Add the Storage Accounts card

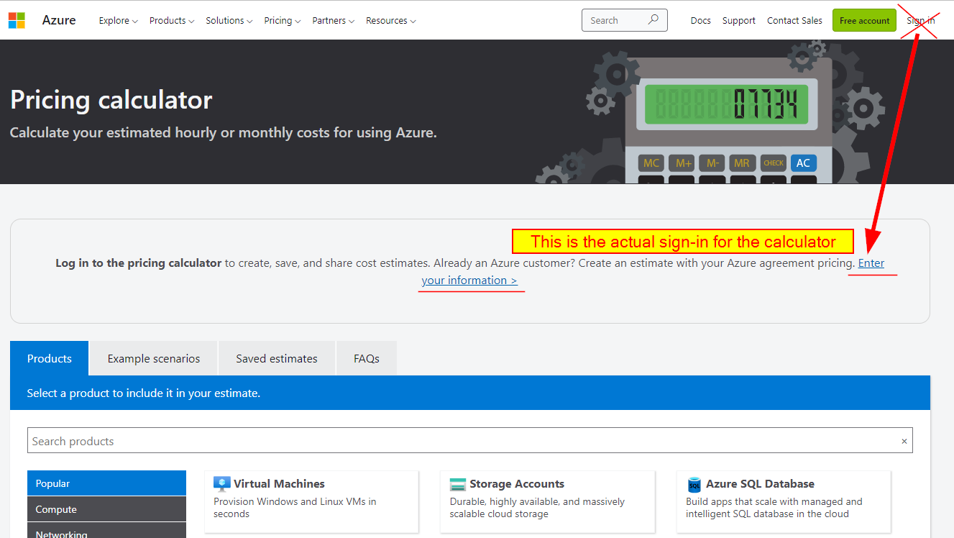click(x=548, y=502)
